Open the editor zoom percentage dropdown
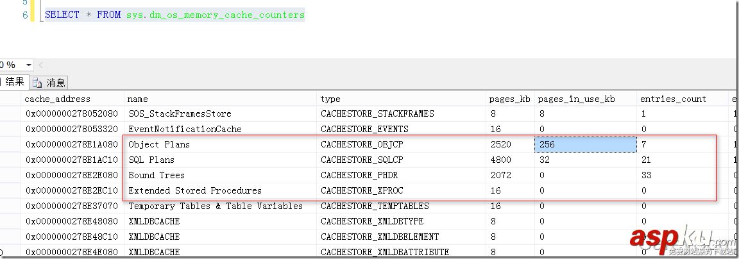The height and width of the screenshot is (259, 739). 28,65
